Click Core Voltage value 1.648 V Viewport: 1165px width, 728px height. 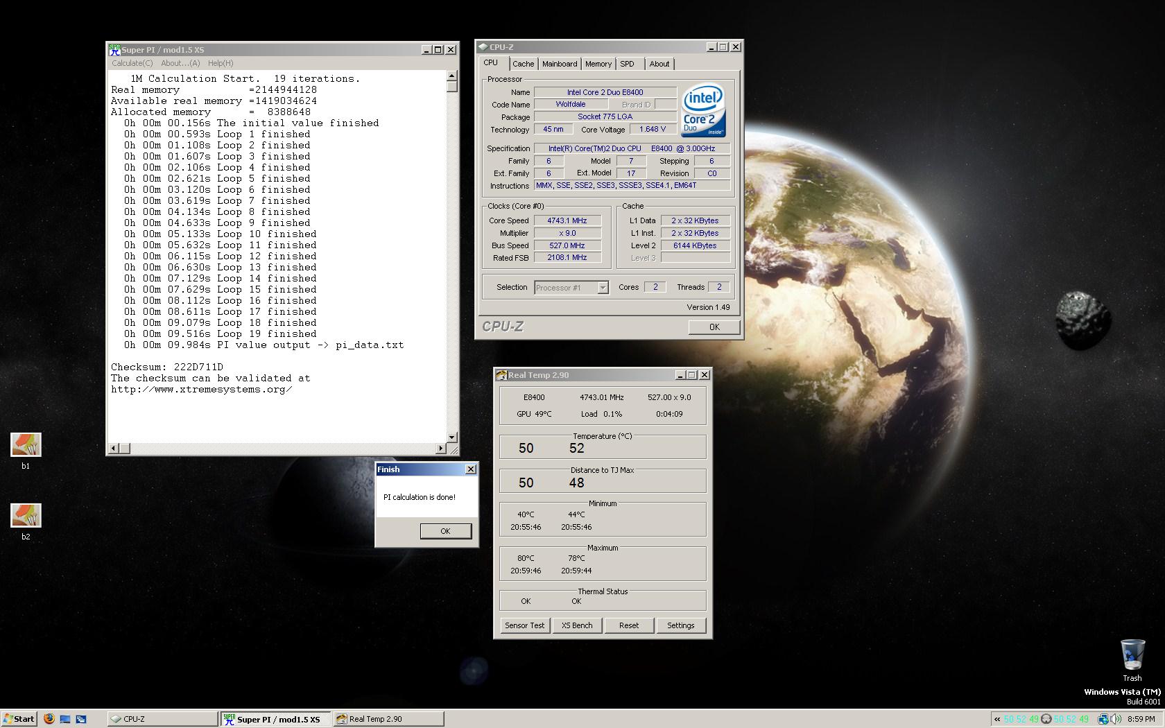pyautogui.click(x=653, y=129)
